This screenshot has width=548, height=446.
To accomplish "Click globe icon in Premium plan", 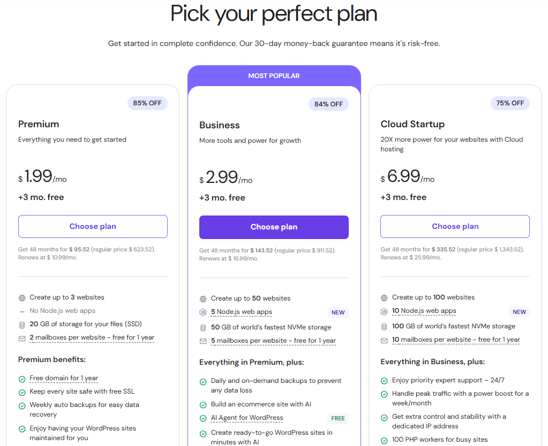I will pyautogui.click(x=22, y=298).
